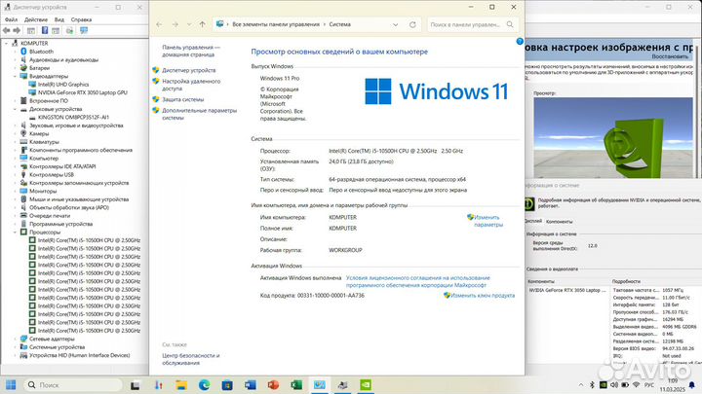Open Диспетчер устройств link in sidebar
This screenshot has width=702, height=394.
(x=188, y=70)
